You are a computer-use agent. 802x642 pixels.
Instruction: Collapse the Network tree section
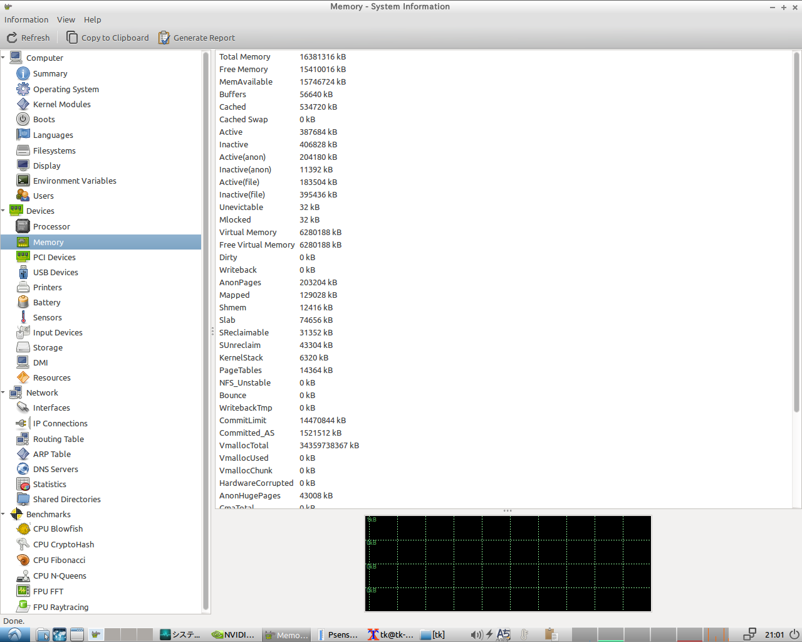(x=3, y=392)
